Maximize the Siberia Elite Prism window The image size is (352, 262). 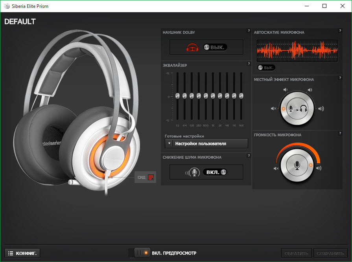click(324, 6)
